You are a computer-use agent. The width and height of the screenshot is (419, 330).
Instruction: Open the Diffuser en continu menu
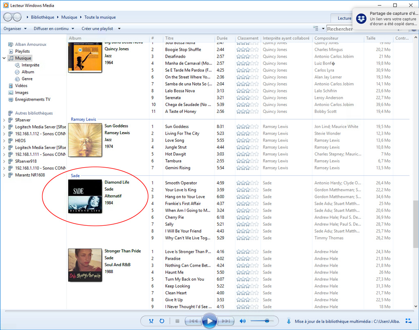point(54,29)
